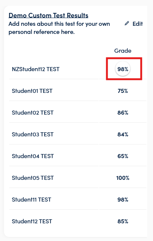Select the Student04 TEST name
Viewport: 153px width, 241px height.
[x=33, y=156]
